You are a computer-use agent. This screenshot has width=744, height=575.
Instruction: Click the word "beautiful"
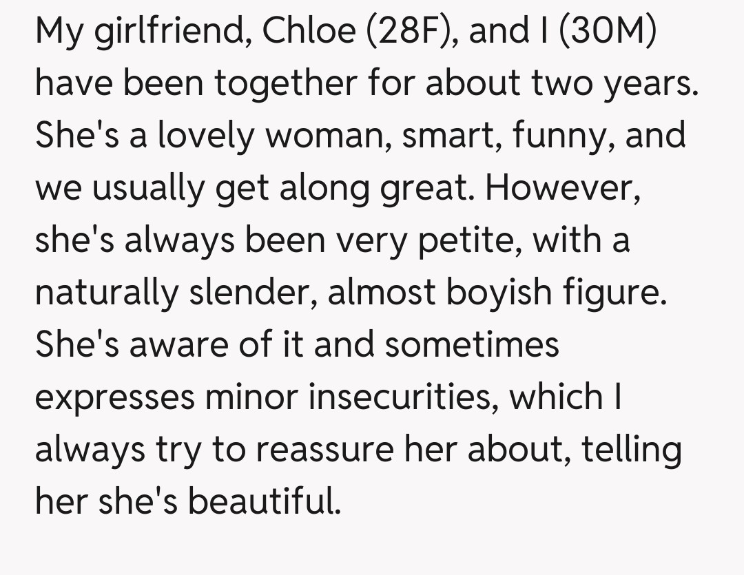tap(264, 501)
